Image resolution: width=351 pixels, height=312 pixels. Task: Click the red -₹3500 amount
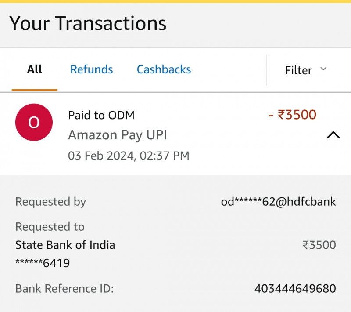[292, 115]
